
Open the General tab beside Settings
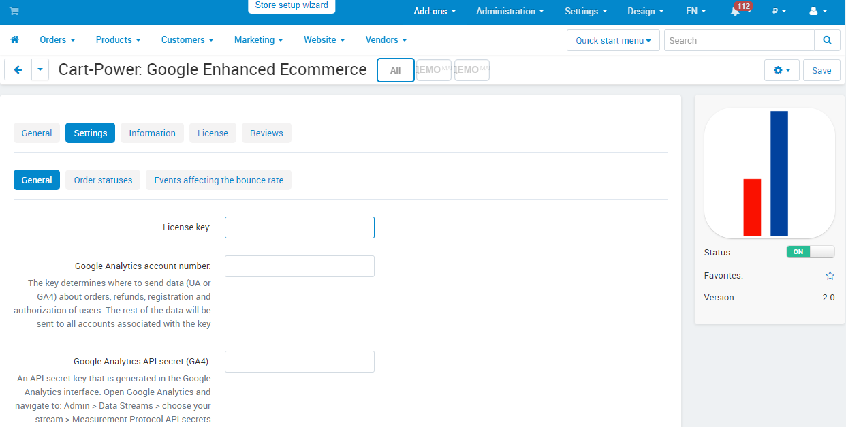(x=37, y=133)
